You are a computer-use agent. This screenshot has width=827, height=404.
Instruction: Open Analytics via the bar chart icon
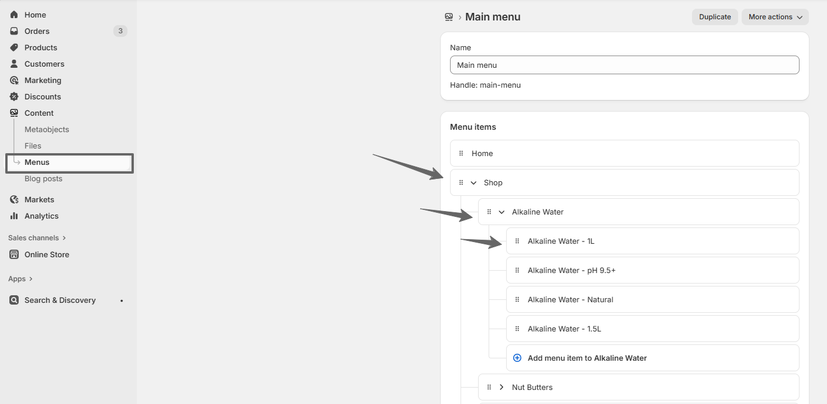[x=13, y=216]
